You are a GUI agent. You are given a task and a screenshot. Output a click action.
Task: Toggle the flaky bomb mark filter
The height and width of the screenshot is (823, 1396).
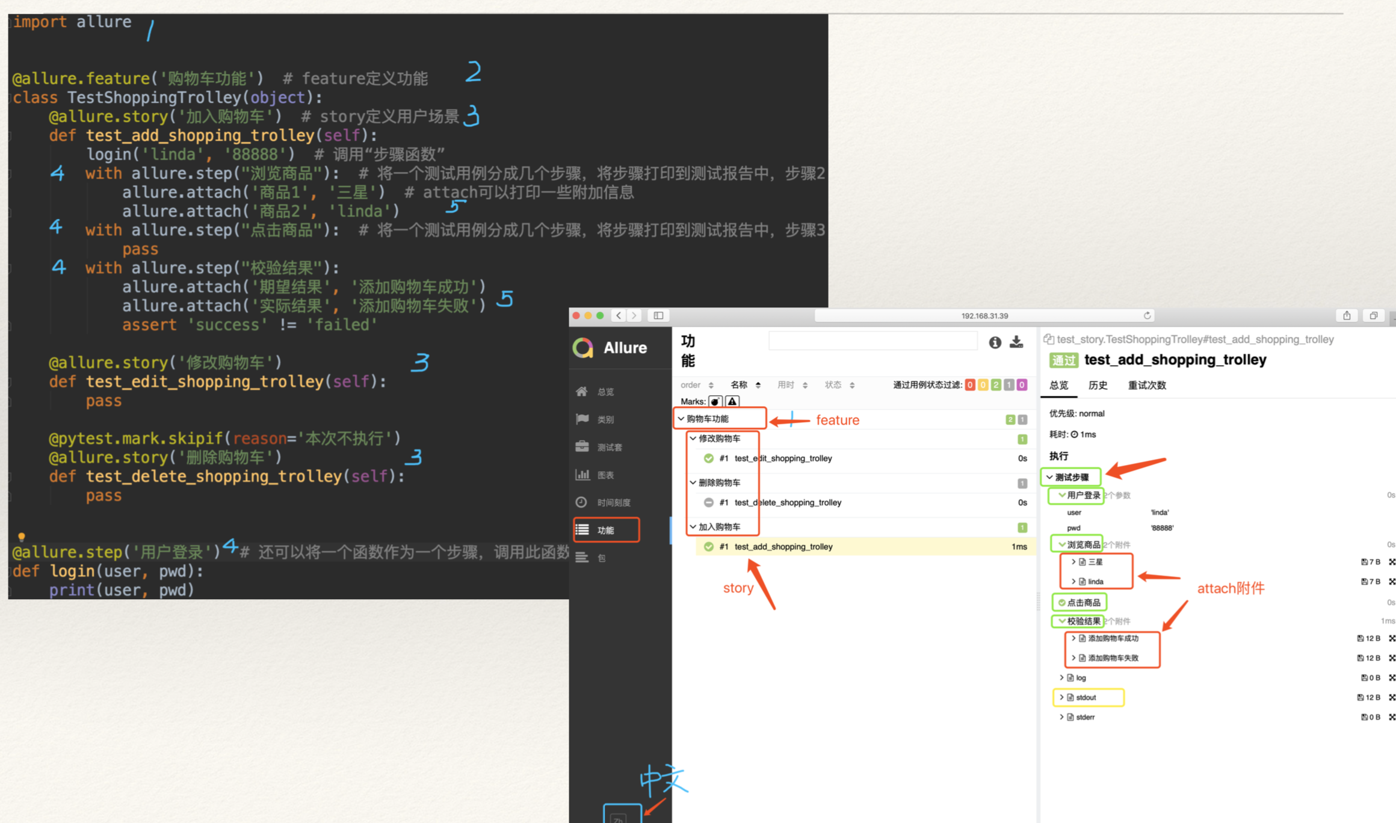(715, 401)
